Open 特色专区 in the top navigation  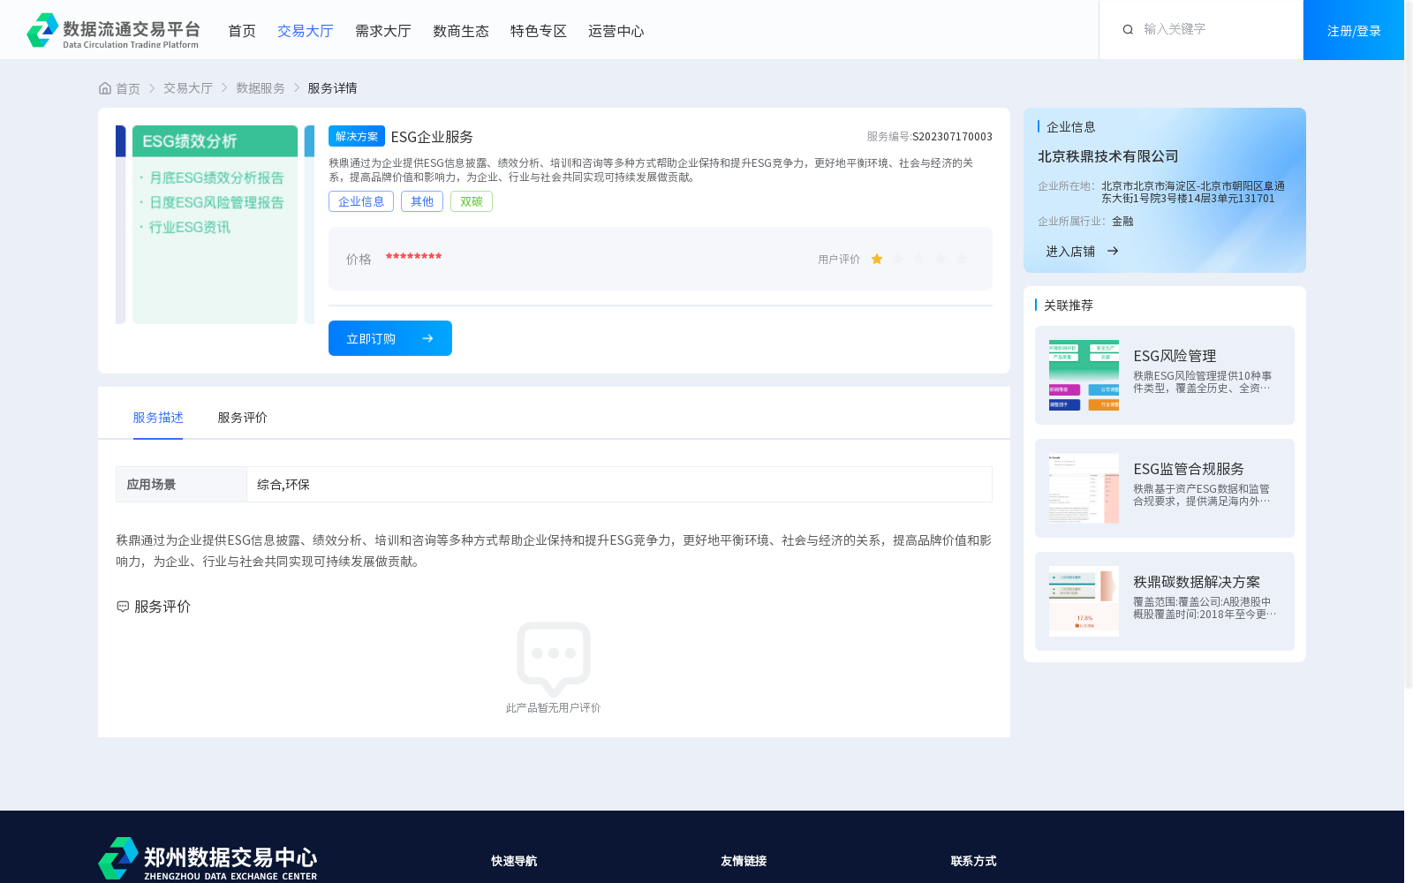539,31
